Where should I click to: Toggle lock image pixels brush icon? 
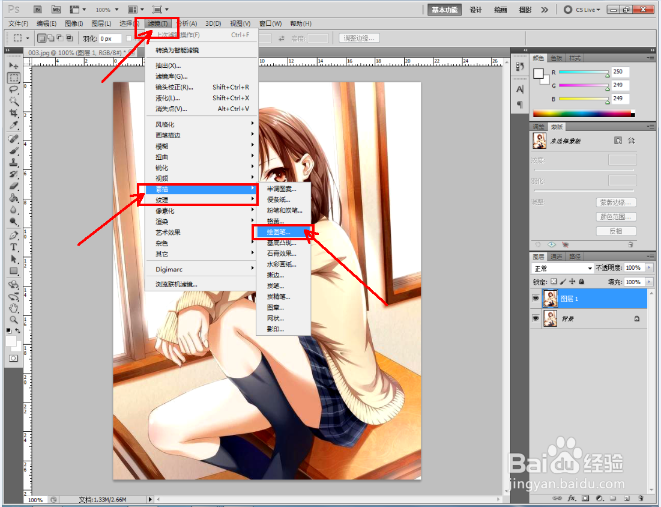point(563,281)
